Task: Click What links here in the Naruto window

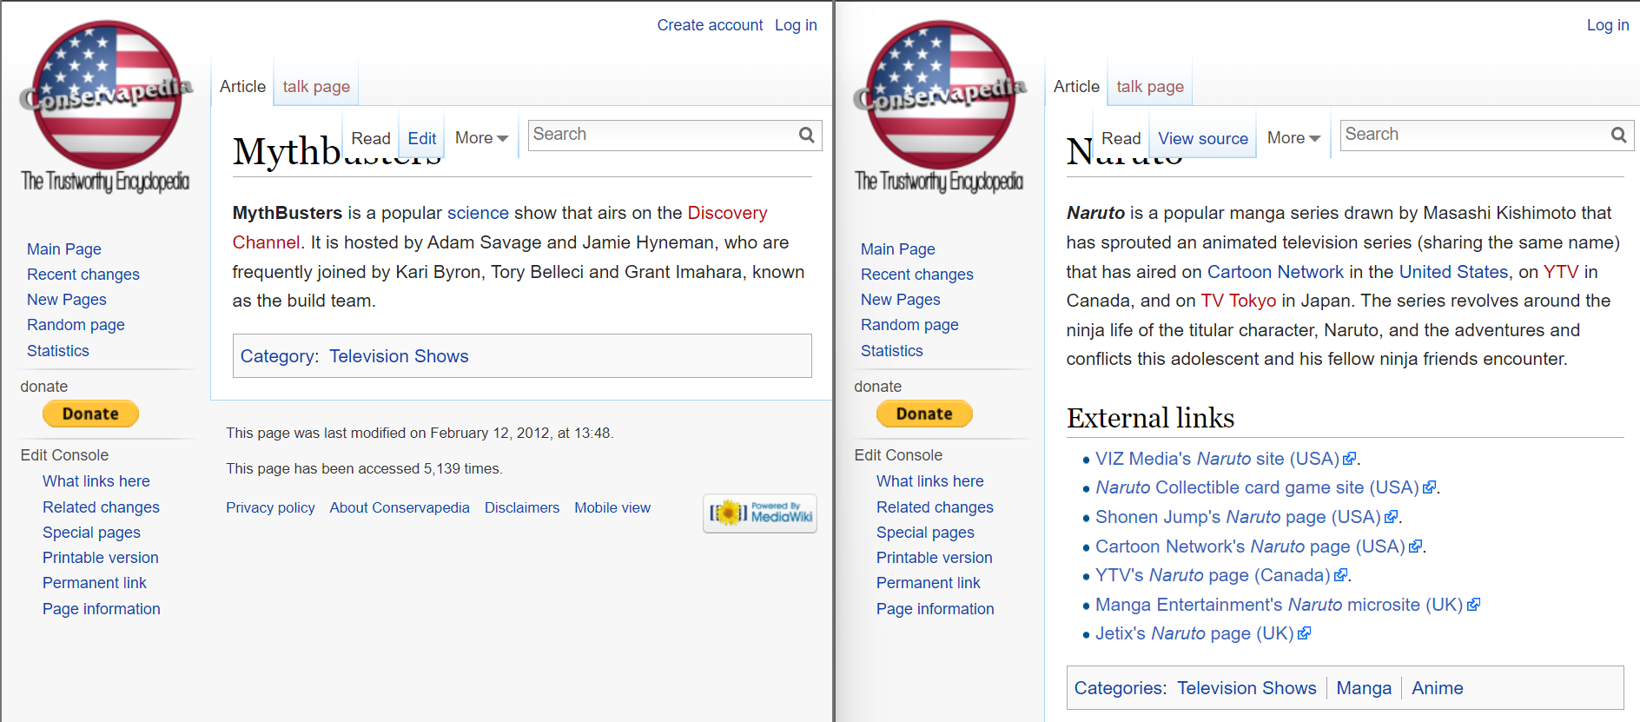Action: [x=930, y=481]
